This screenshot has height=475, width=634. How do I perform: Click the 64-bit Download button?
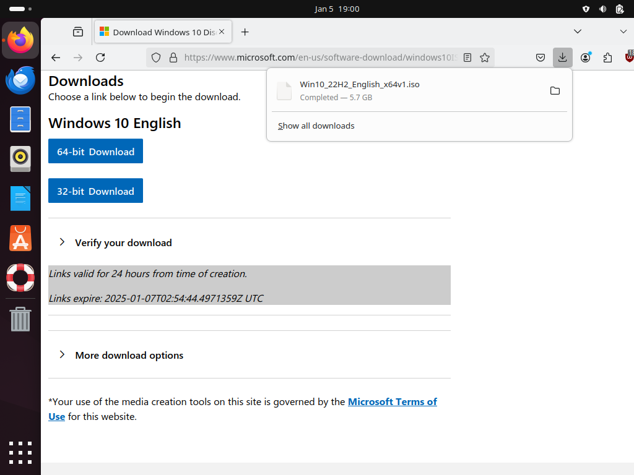point(95,152)
